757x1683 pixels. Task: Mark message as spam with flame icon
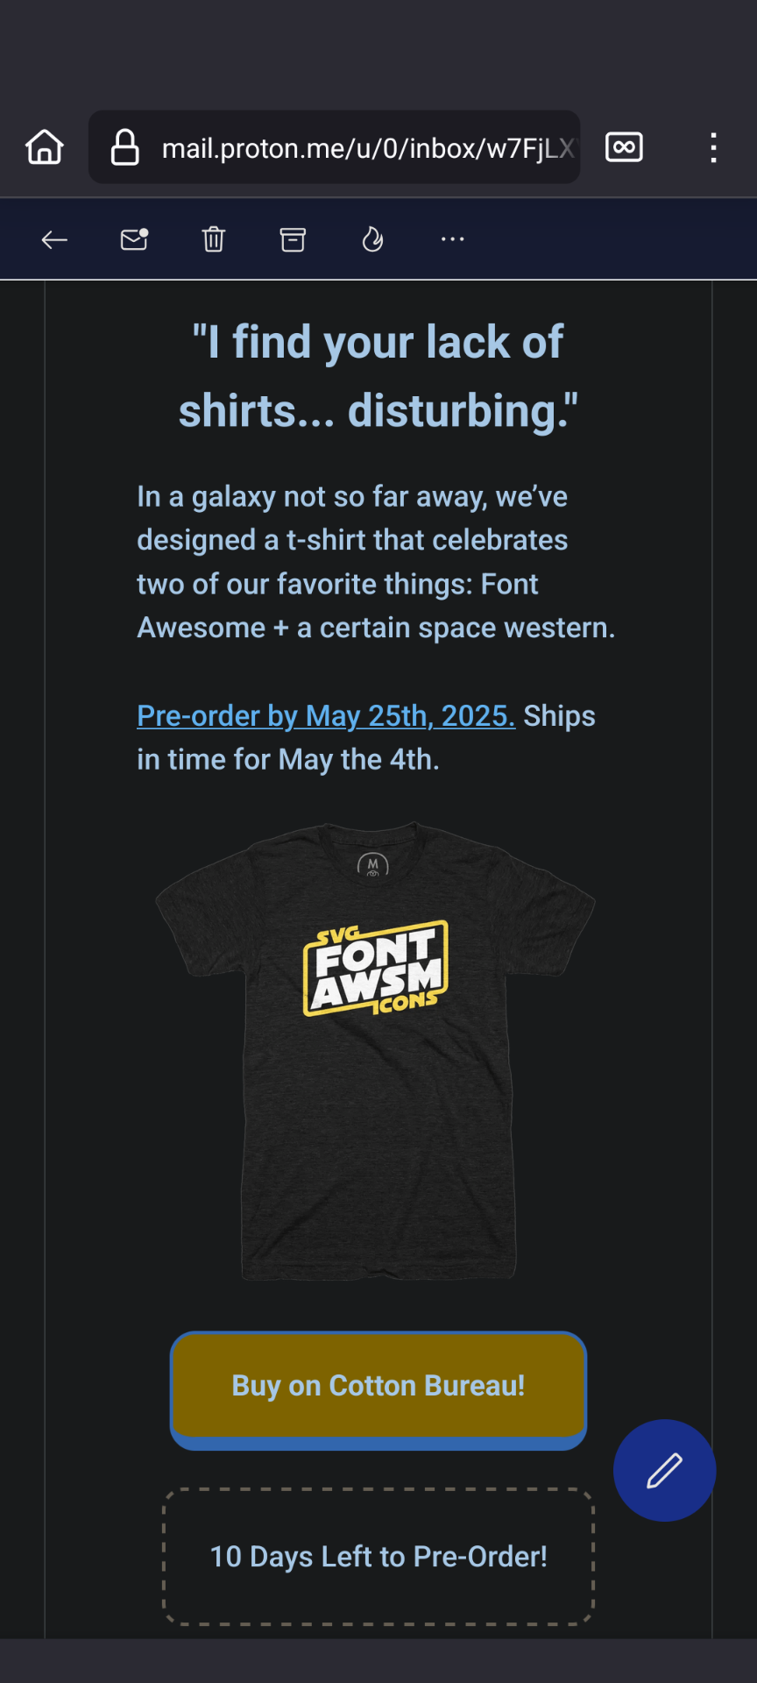(x=372, y=239)
